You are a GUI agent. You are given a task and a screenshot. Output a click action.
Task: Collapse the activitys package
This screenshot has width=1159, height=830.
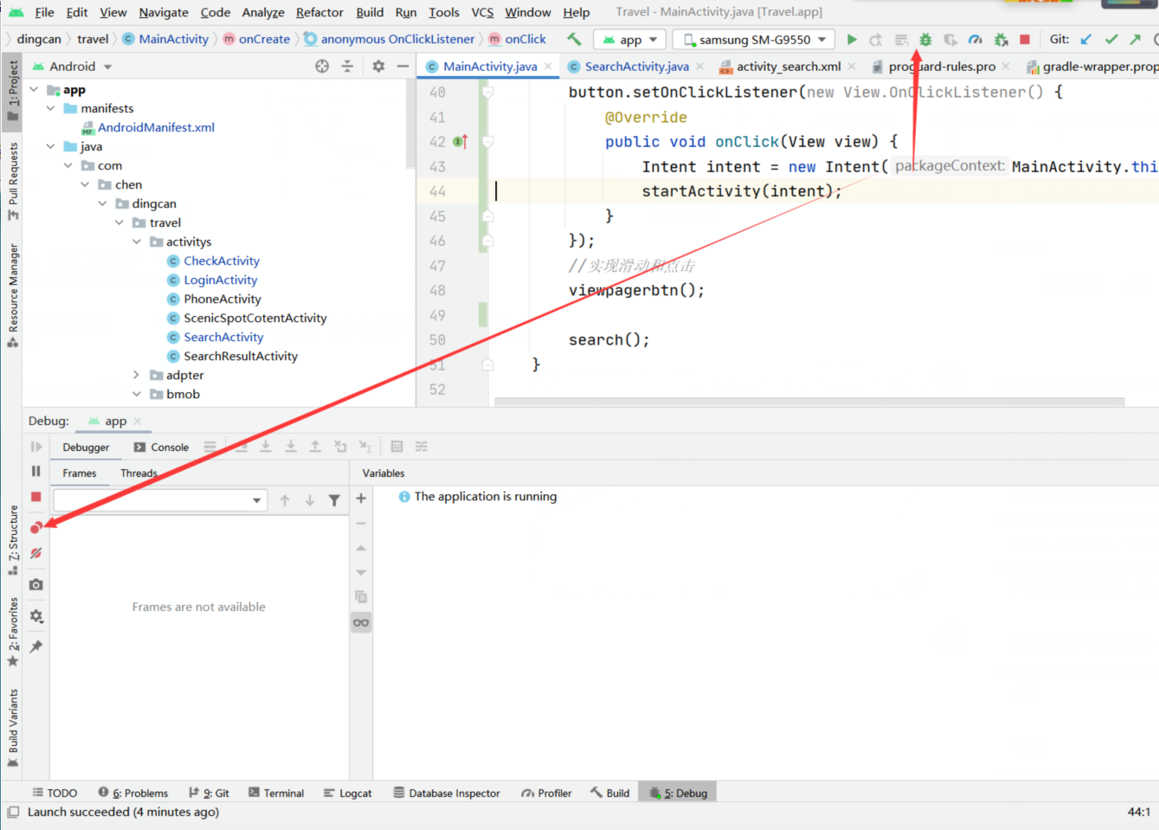(137, 241)
